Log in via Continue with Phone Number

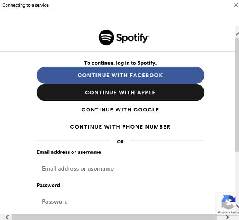pyautogui.click(x=120, y=127)
